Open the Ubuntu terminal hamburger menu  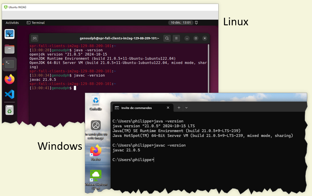tap(176, 38)
